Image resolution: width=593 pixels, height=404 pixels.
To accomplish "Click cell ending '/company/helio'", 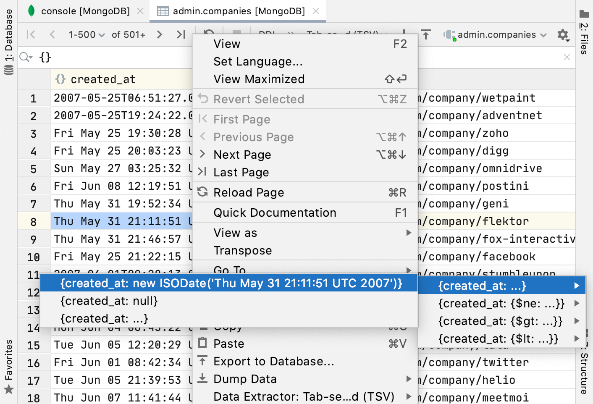I will point(496,380).
